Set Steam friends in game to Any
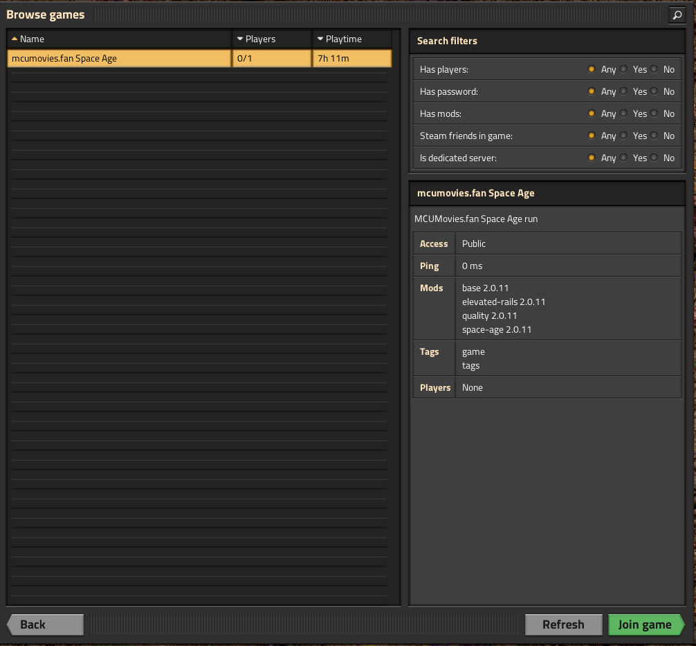The width and height of the screenshot is (696, 646). click(x=592, y=136)
